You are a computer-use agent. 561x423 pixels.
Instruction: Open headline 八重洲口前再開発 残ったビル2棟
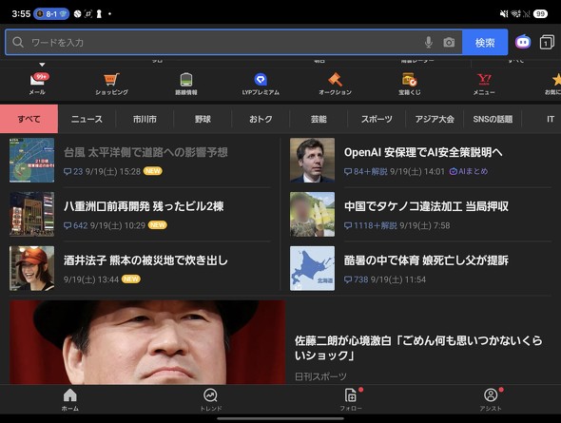click(x=144, y=206)
